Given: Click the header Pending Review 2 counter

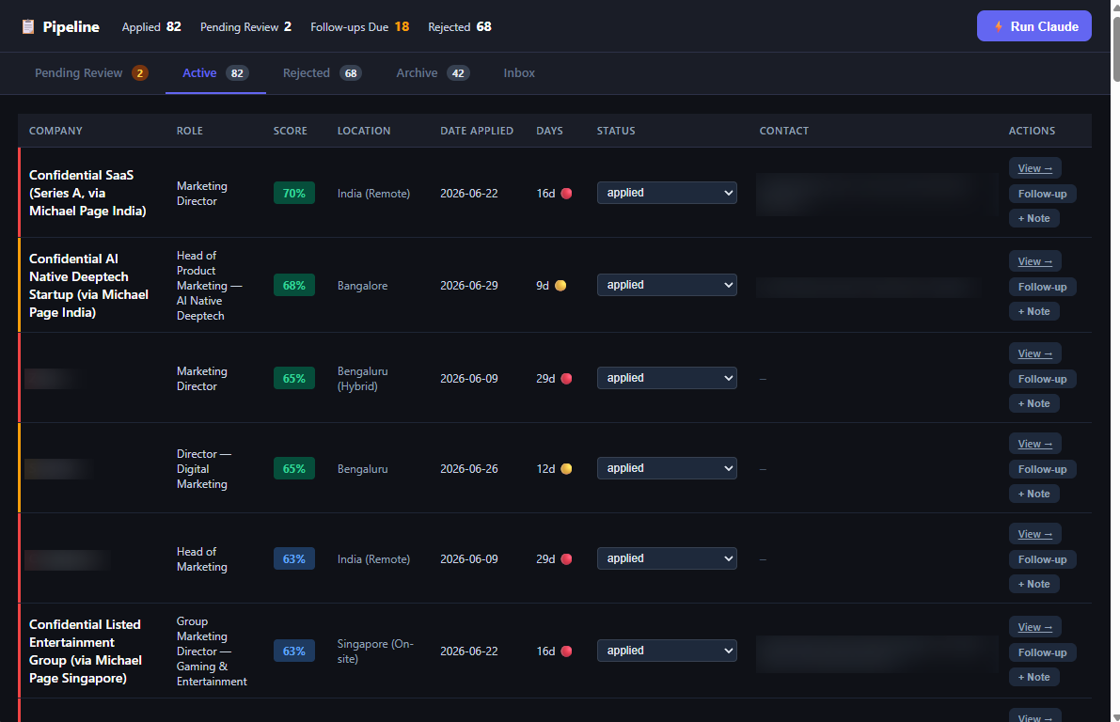Looking at the screenshot, I should [x=245, y=27].
